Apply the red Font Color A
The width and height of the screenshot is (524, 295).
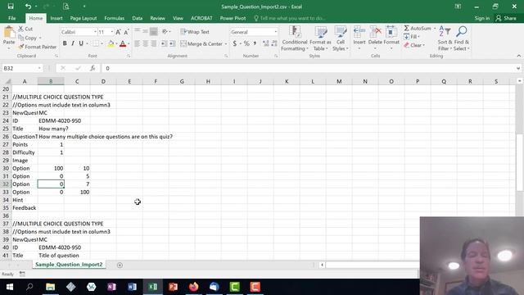[123, 43]
